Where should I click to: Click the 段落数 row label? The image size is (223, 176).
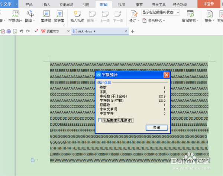coord(105,105)
